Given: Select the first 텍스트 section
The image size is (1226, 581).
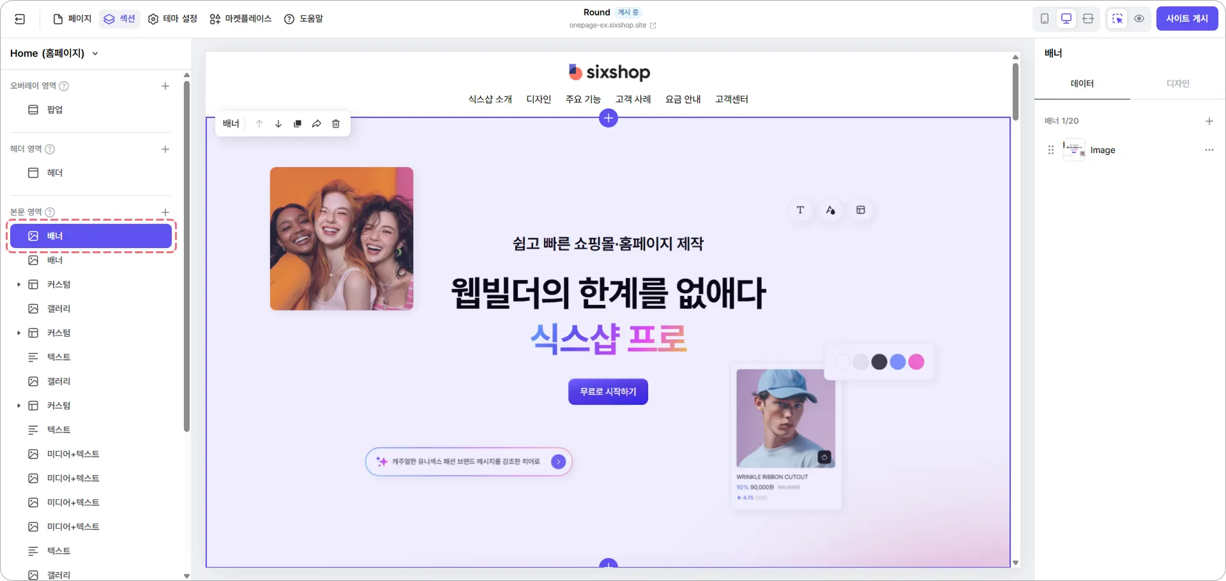Looking at the screenshot, I should click(91, 357).
